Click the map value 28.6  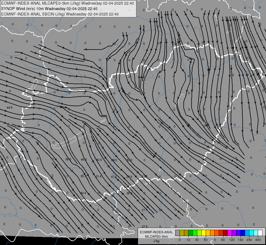click(x=129, y=177)
